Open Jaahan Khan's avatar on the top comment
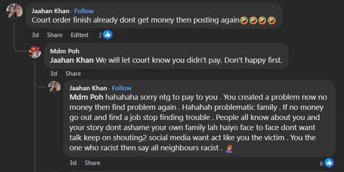 (15, 11)
